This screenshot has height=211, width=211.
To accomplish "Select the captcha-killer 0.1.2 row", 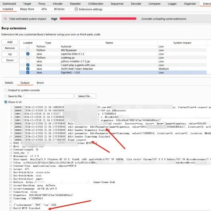I will pos(113,54).
